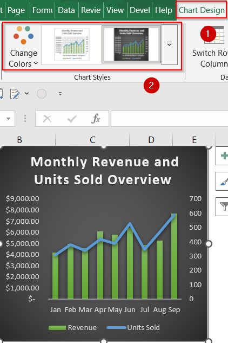This screenshot has width=228, height=343.
Task: Click the Insert Function fx icon
Action: [96, 119]
